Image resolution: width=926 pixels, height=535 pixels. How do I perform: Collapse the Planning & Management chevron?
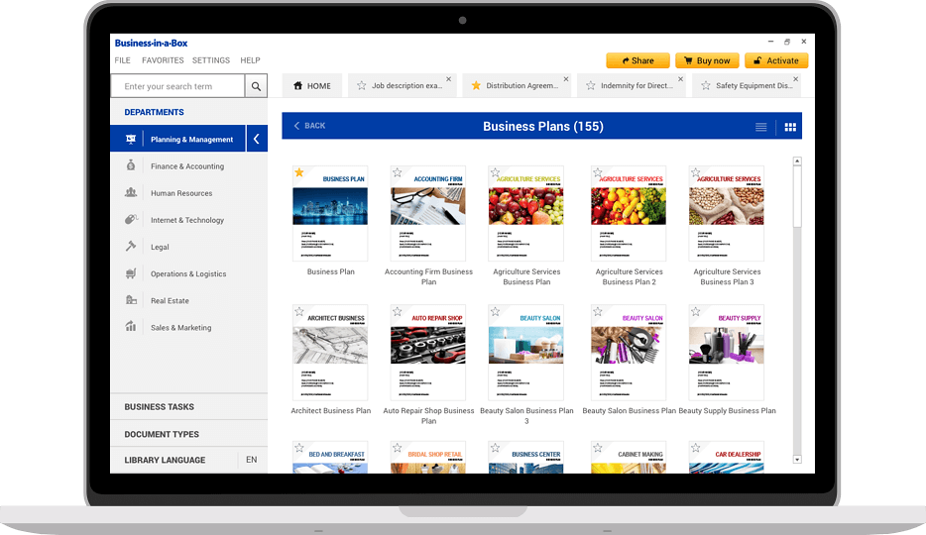pyautogui.click(x=256, y=140)
